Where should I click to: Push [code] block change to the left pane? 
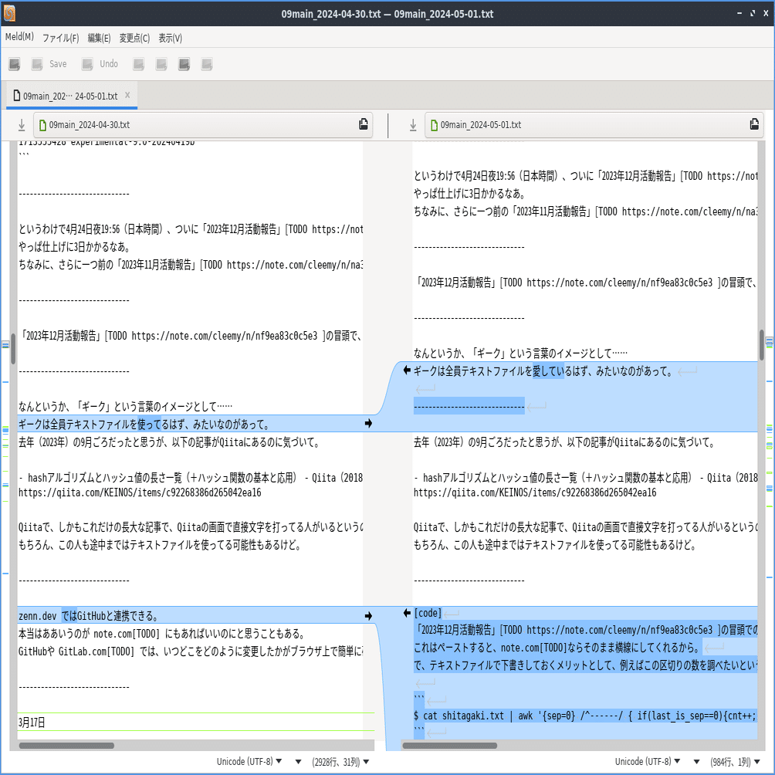coord(407,613)
